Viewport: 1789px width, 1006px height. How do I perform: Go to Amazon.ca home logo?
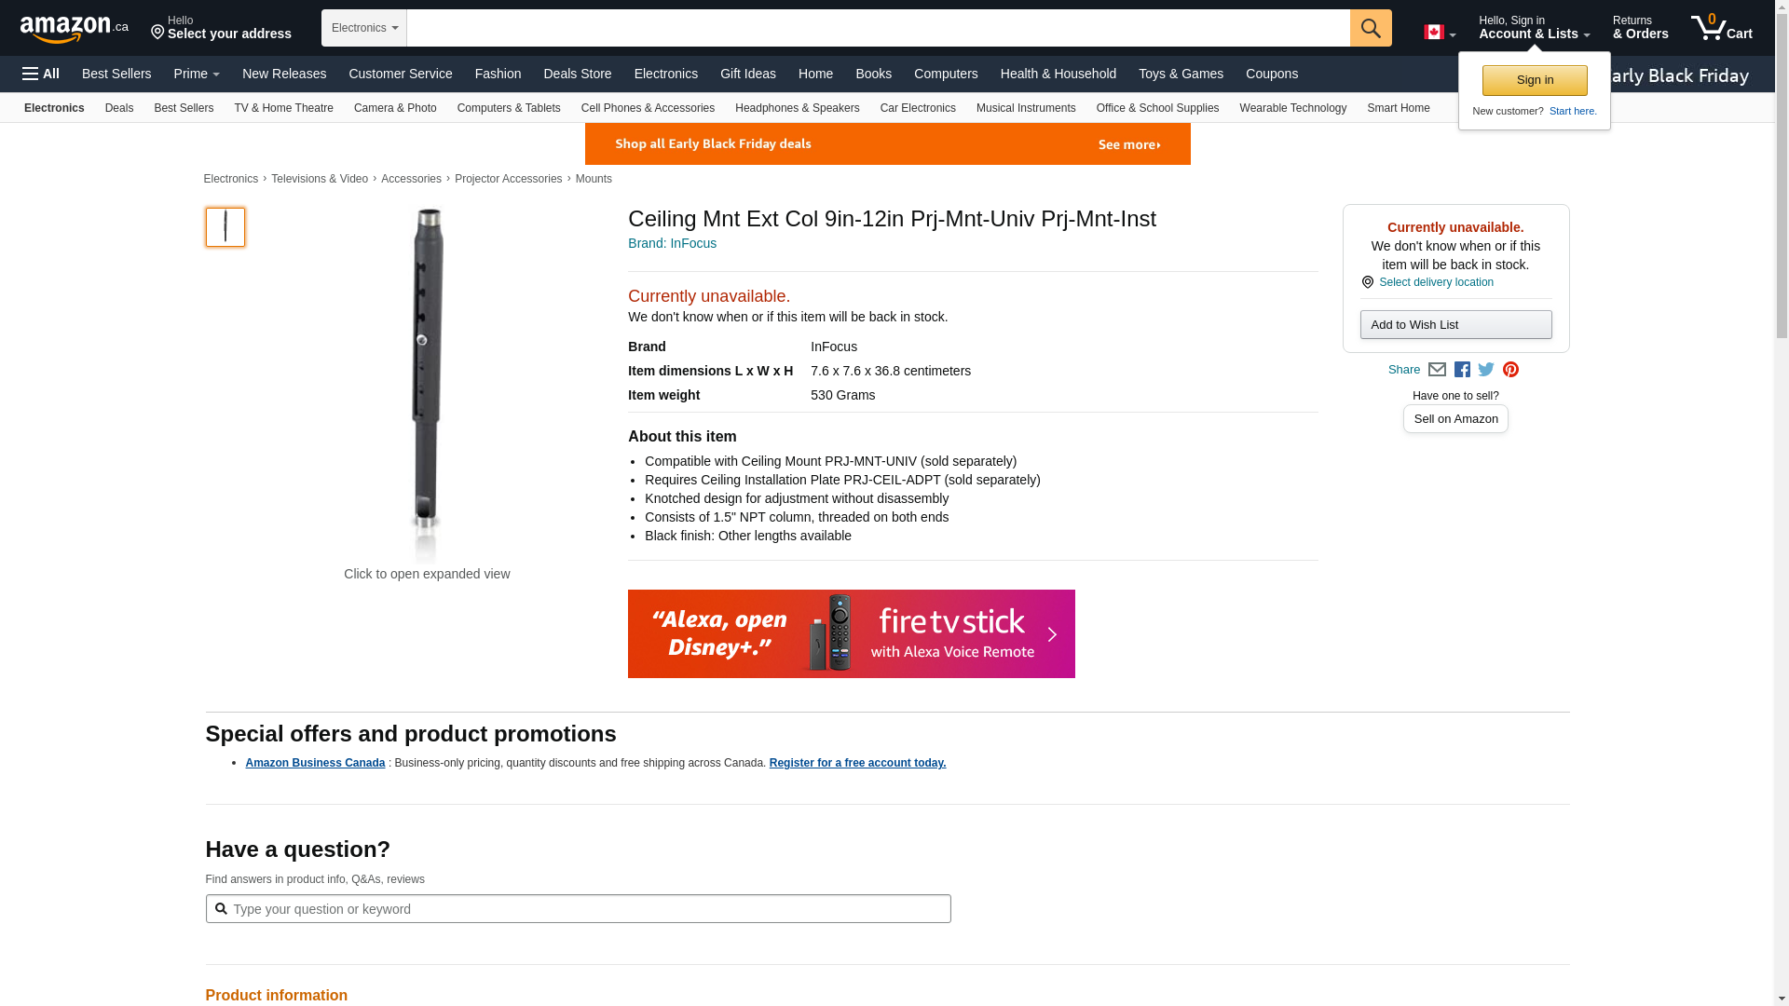click(74, 29)
